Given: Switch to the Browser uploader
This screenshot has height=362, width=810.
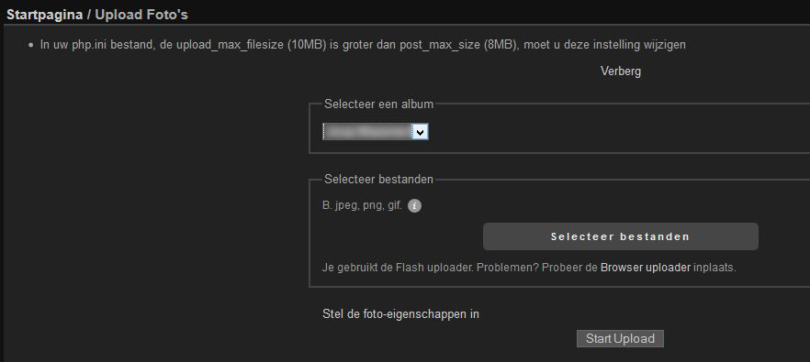Looking at the screenshot, I should click(646, 268).
